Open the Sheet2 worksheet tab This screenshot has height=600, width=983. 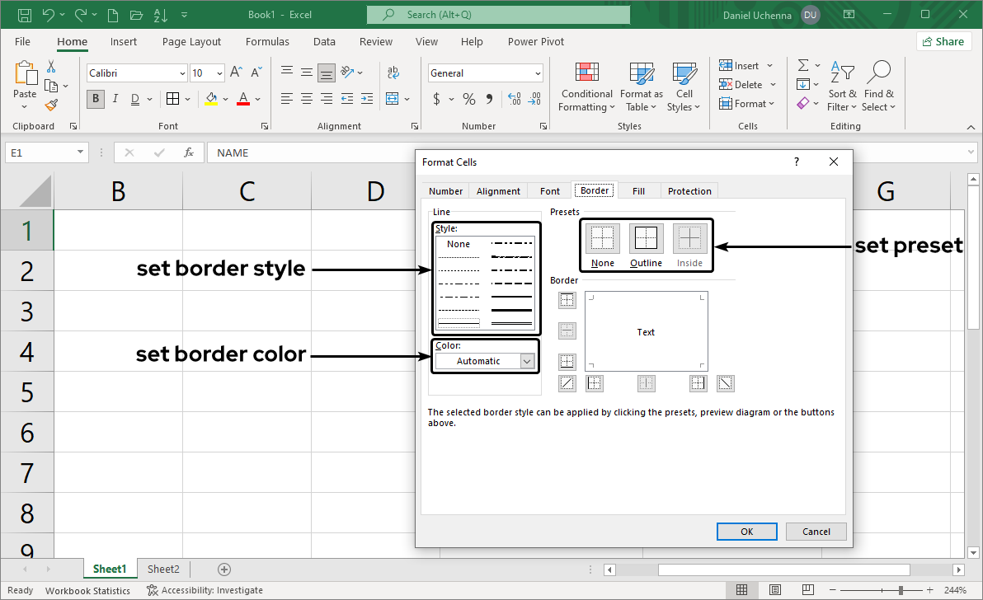click(x=163, y=569)
